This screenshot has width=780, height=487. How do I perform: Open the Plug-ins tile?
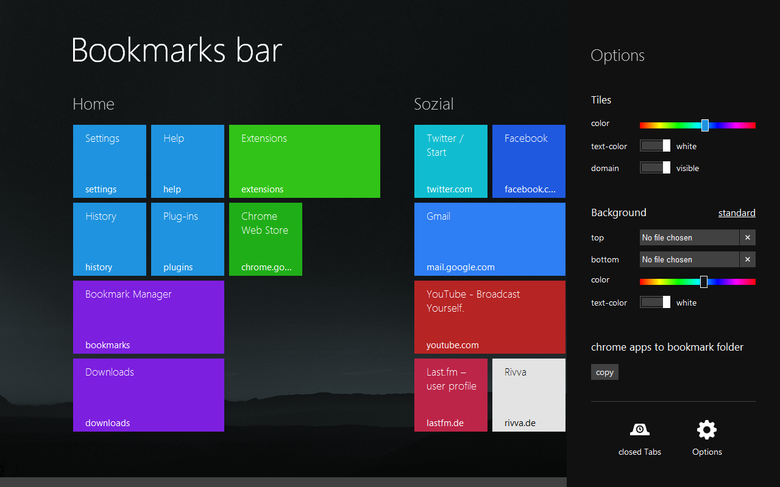click(188, 239)
